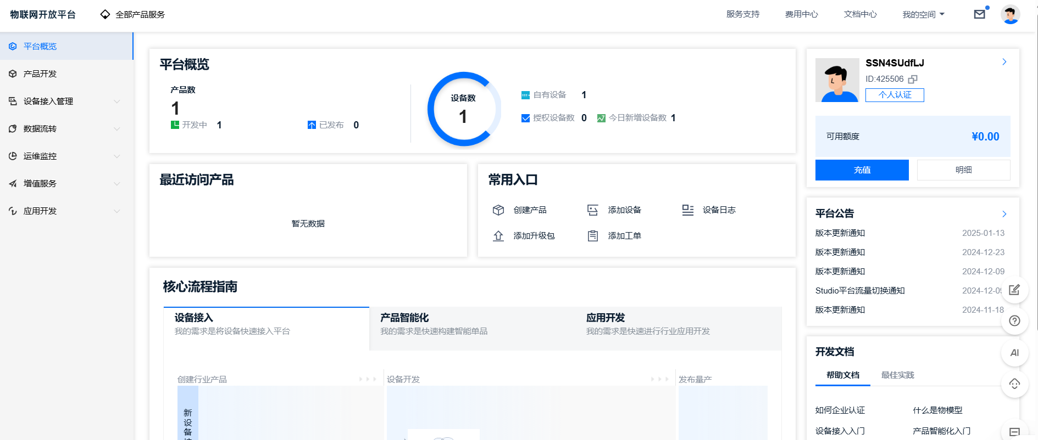Expand 应用开发 sidebar menu
This screenshot has width=1038, height=440.
click(116, 211)
